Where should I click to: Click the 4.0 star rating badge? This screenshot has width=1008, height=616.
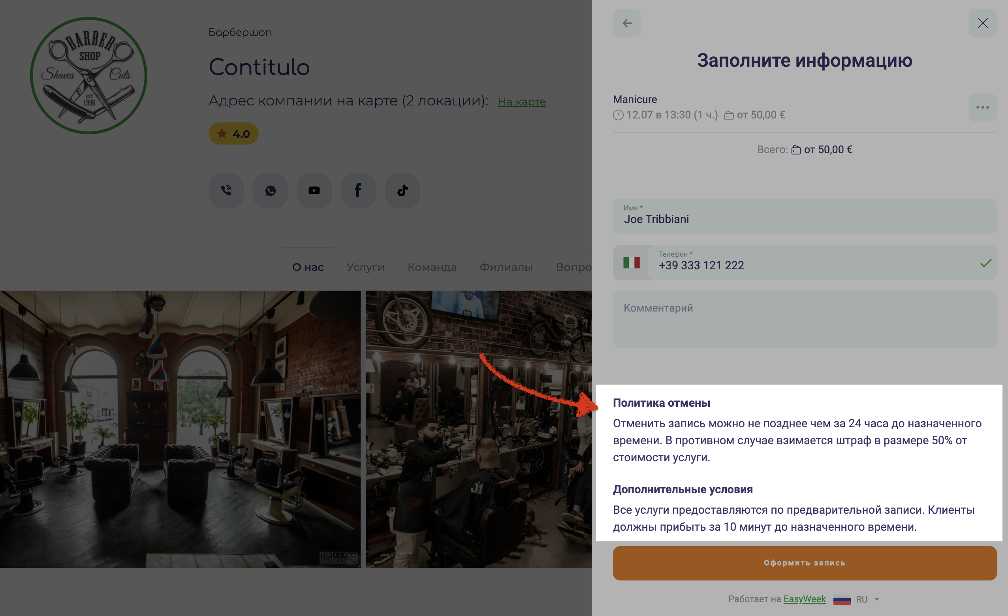click(233, 133)
